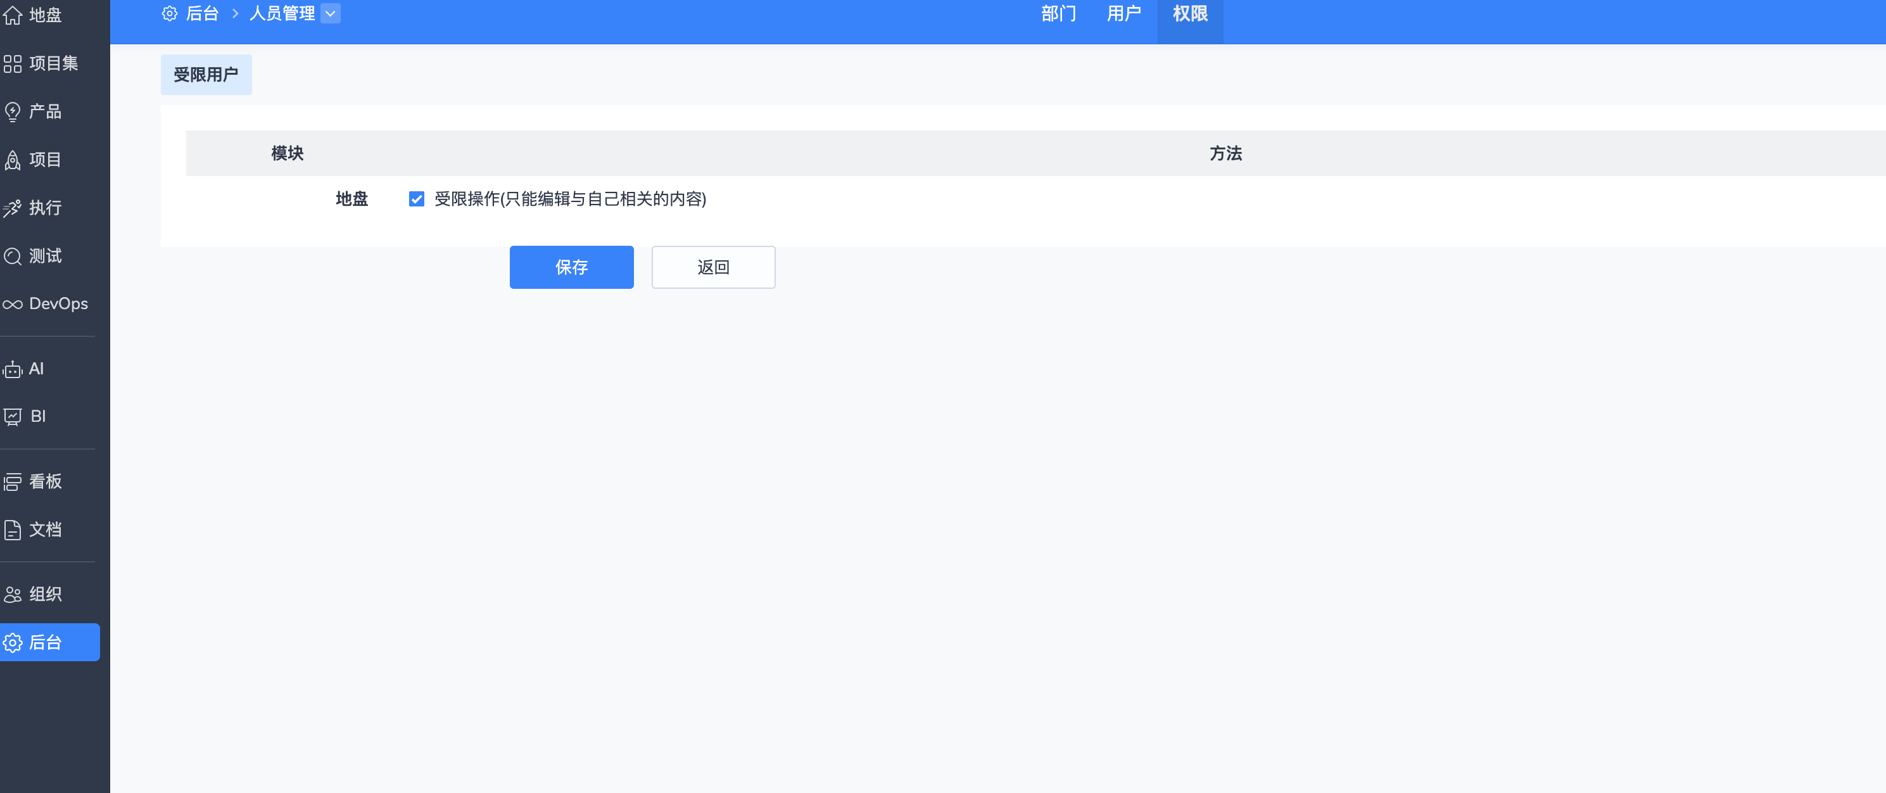Expand the 人员管理 dropdown arrow

330,14
